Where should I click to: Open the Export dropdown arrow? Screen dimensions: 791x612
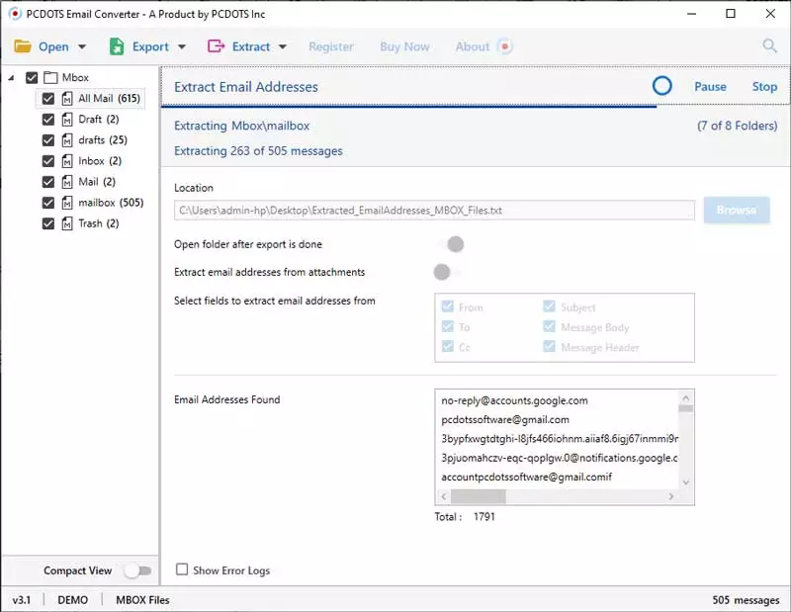point(182,46)
